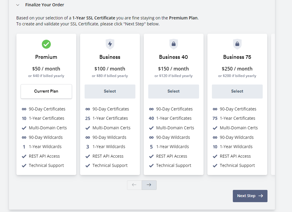Screen dimensions: 292x212
Task: Proceed with the Next Step button
Action: click(x=250, y=196)
